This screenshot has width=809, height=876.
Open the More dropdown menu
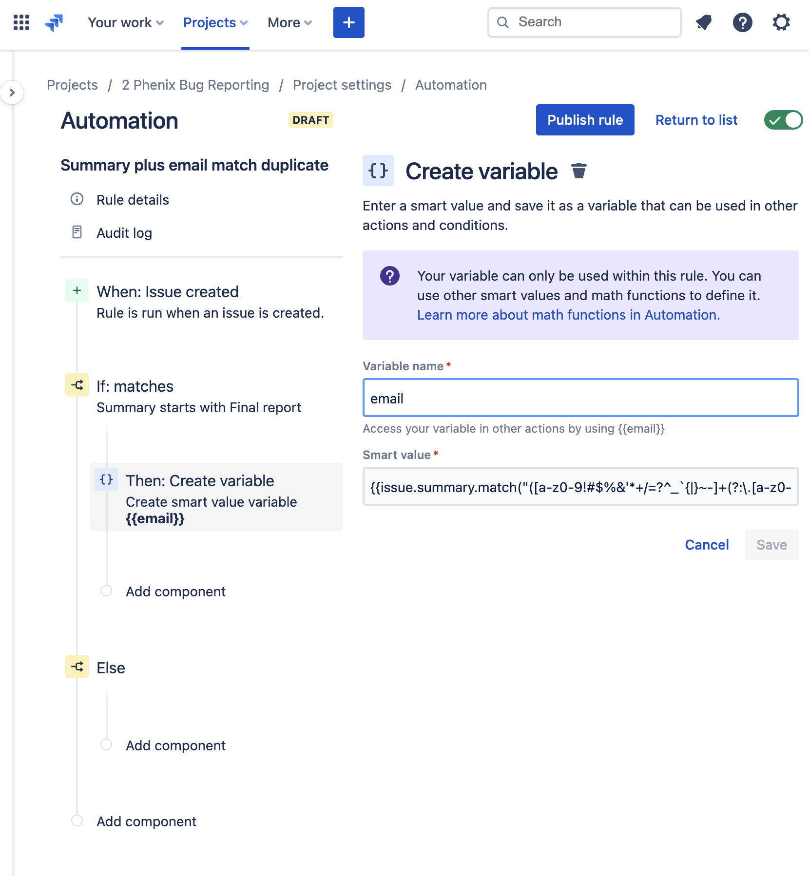[x=289, y=22]
